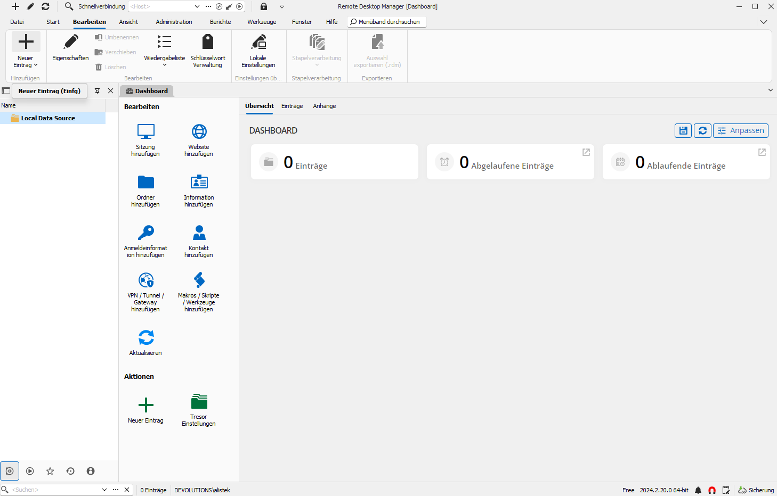Toggle the navigation pane panel icon
Screen dimensions: 777x496
[x=6, y=90]
